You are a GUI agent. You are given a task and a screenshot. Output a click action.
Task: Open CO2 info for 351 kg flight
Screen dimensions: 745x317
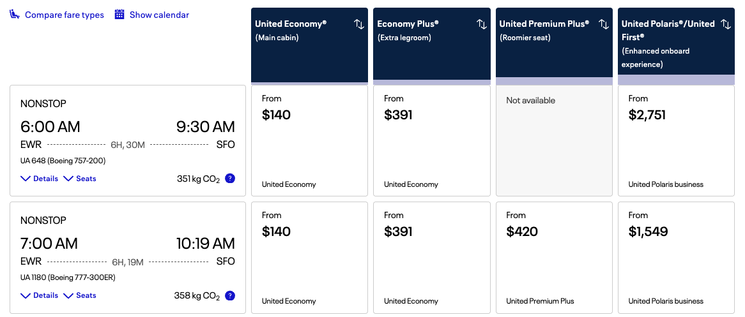(230, 179)
